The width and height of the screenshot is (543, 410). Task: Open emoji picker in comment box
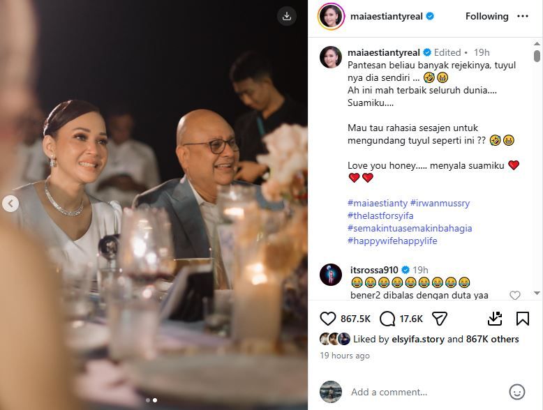[x=516, y=392]
